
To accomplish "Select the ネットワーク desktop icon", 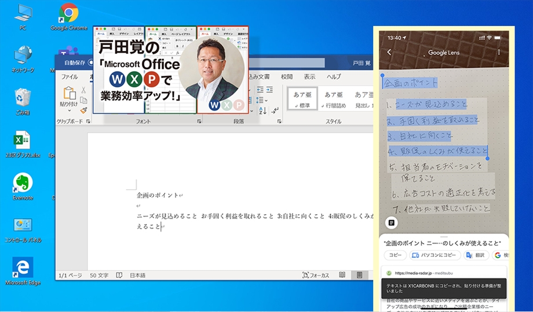I will pos(23,58).
